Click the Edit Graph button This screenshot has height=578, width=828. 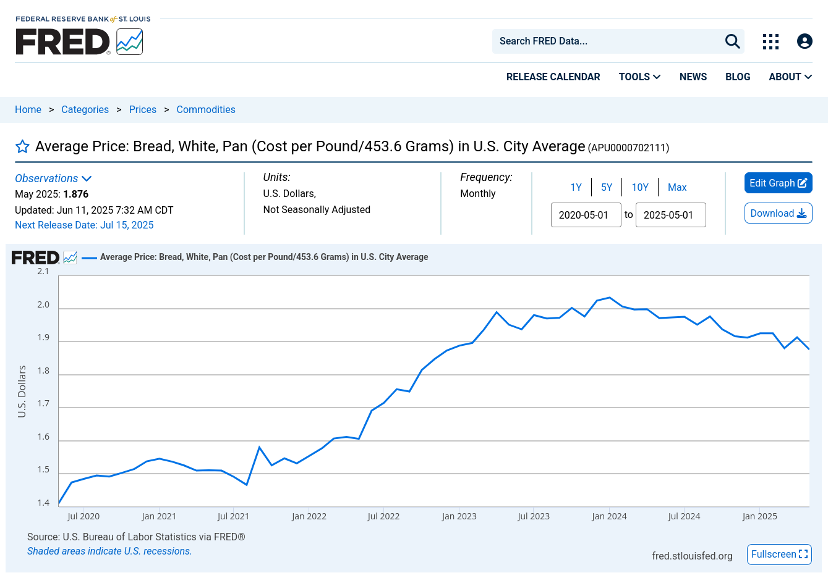pyautogui.click(x=779, y=183)
